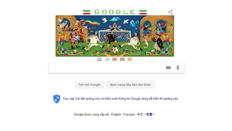Select the Morocco red flag icon

[x=115, y=59]
